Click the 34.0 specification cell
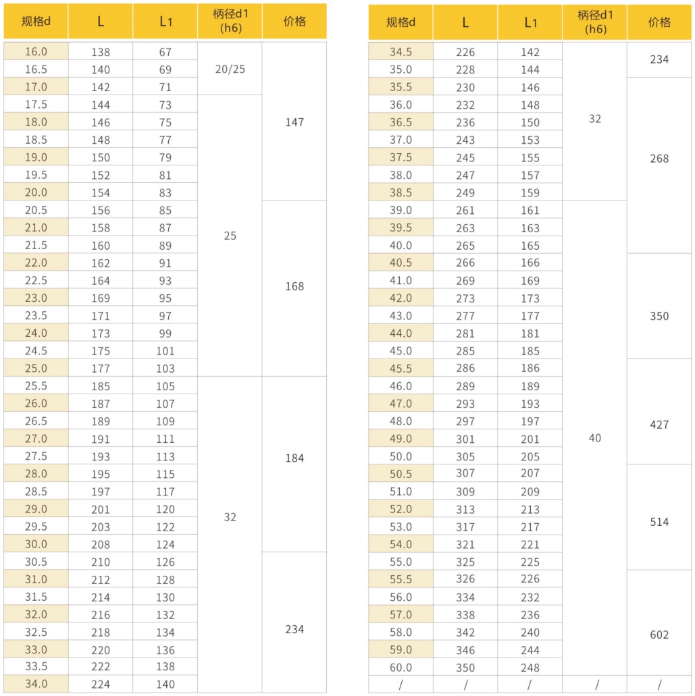The width and height of the screenshot is (695, 696). coord(36,684)
